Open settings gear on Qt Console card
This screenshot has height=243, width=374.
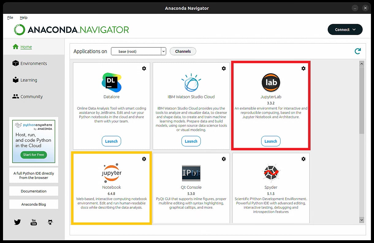pyautogui.click(x=224, y=159)
